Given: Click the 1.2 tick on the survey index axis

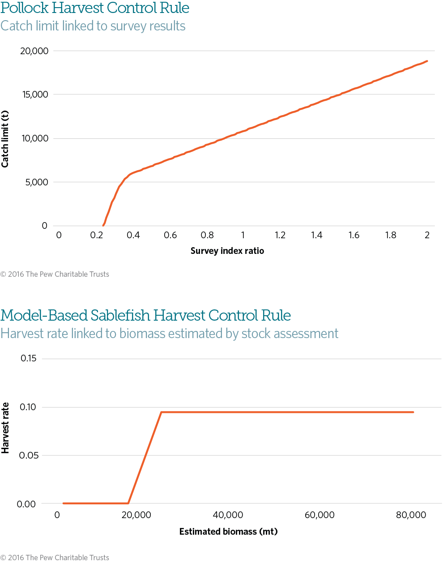Looking at the screenshot, I should [280, 236].
